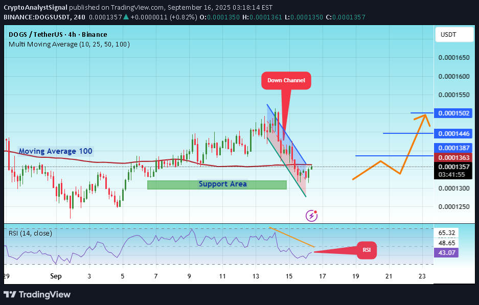The width and height of the screenshot is (479, 305).
Task: Click the price axis value 0.0001650
Action: pyautogui.click(x=453, y=57)
